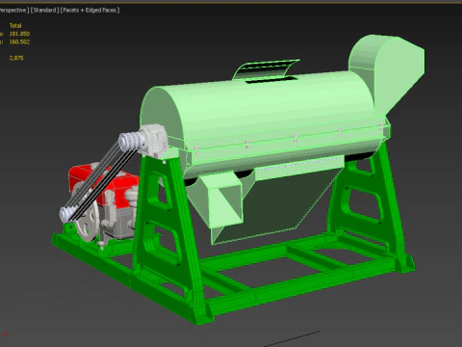Select the upper grooved belt pulley
Screen dimensions: 462x347
point(132,141)
